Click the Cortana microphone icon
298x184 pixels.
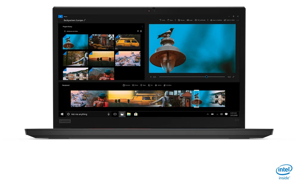(x=108, y=114)
